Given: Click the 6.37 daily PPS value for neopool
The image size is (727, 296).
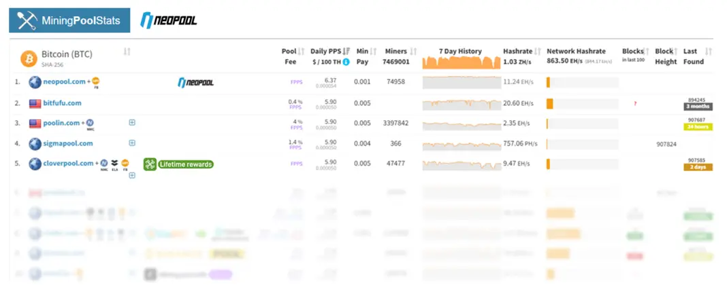Looking at the screenshot, I should pos(331,80).
